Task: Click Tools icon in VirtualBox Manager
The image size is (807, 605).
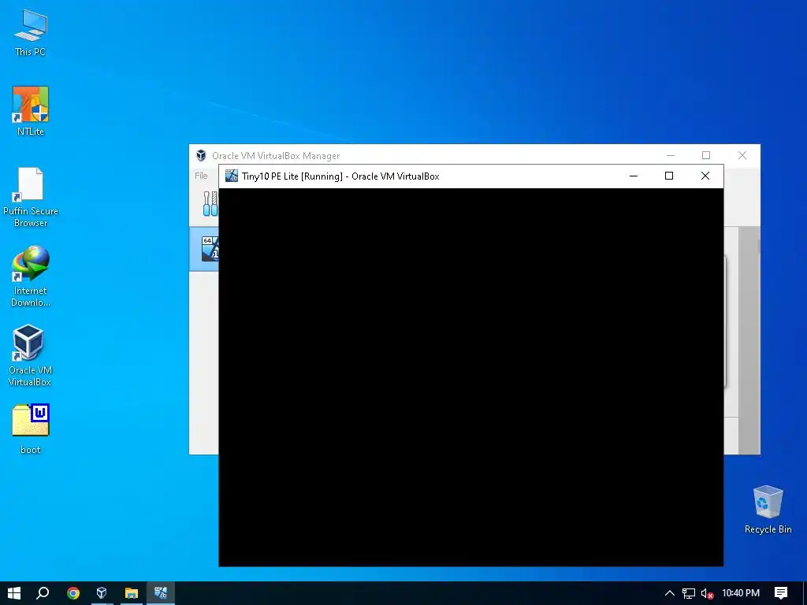Action: coord(210,204)
